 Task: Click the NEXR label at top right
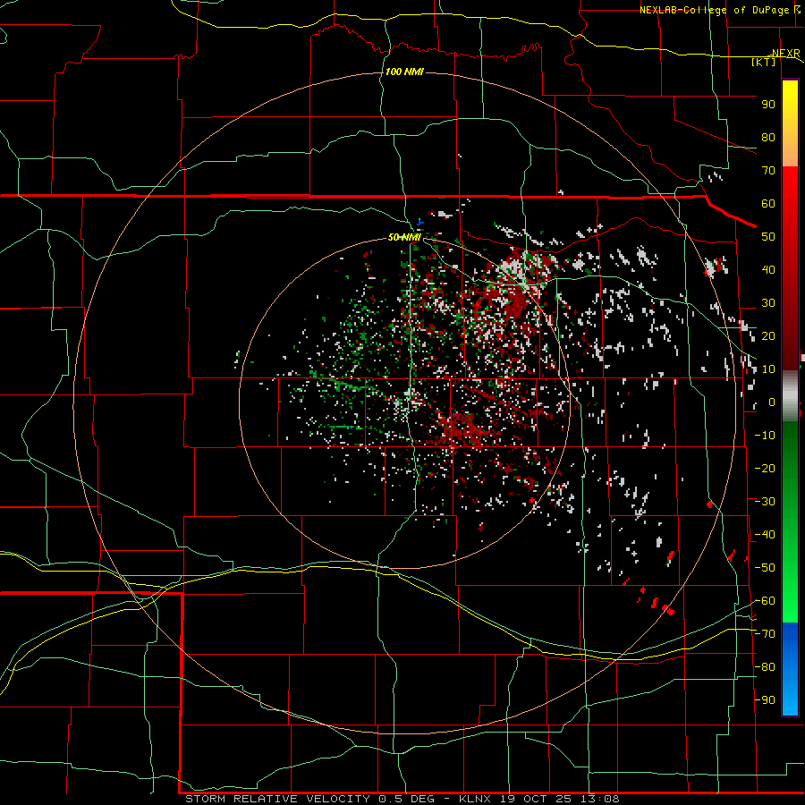pyautogui.click(x=786, y=54)
